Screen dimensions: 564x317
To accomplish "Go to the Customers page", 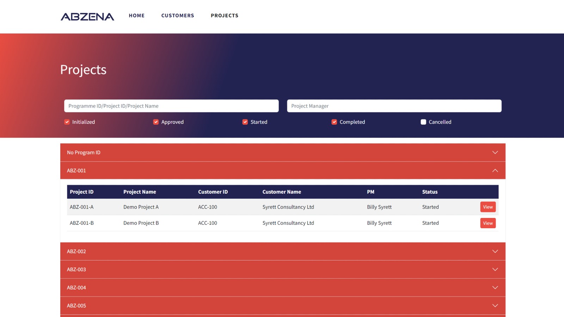I will 178,15.
